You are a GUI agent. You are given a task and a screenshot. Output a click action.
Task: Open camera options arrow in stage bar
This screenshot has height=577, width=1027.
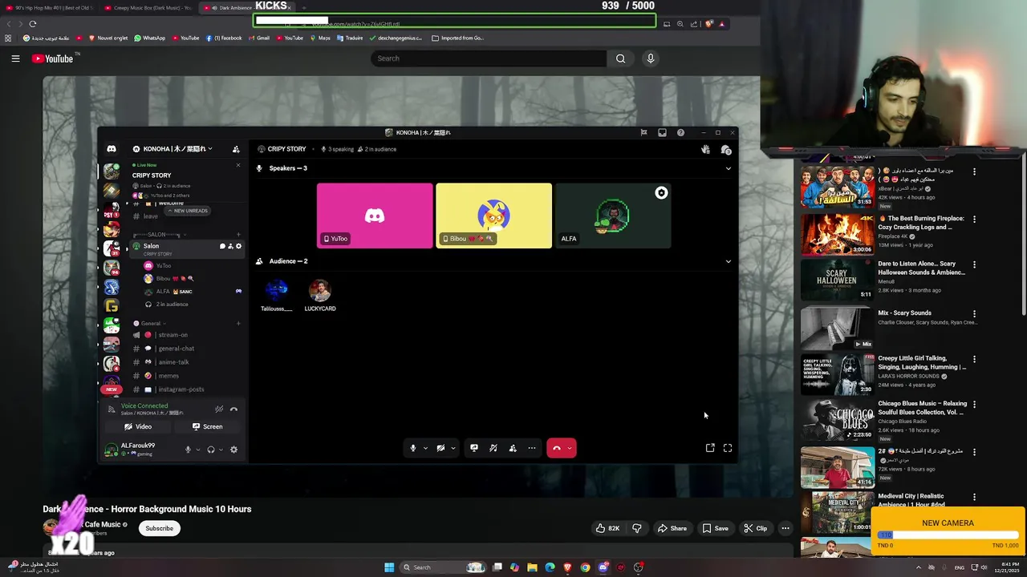click(453, 448)
